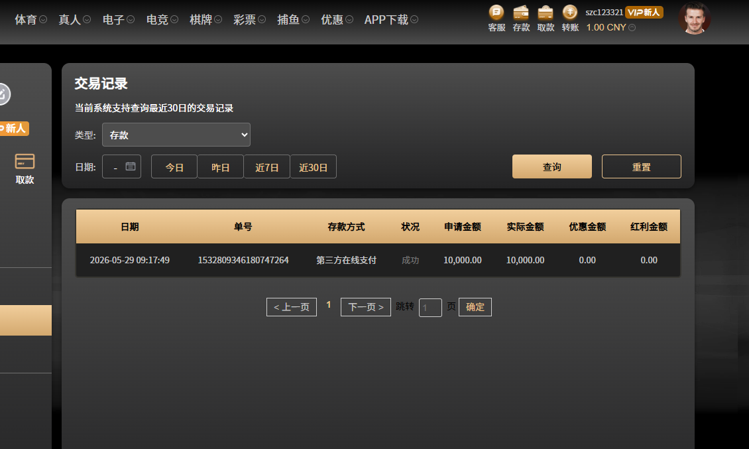Click the 成功 status cell
This screenshot has height=449, width=749.
click(410, 260)
